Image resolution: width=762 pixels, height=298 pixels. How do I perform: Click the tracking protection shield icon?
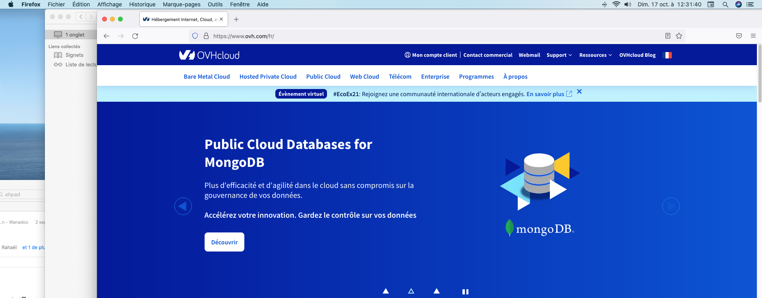tap(195, 36)
